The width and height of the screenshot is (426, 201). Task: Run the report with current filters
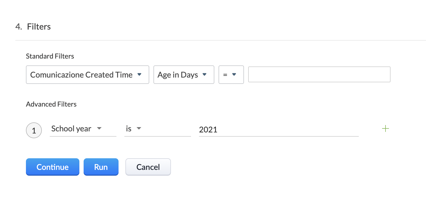[x=101, y=167]
